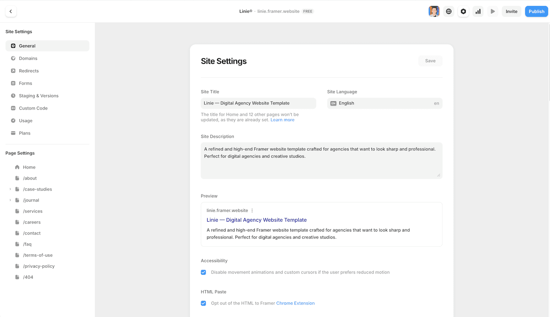Image resolution: width=550 pixels, height=317 pixels.
Task: Open the preview options three-dot menu
Action: pos(252,210)
